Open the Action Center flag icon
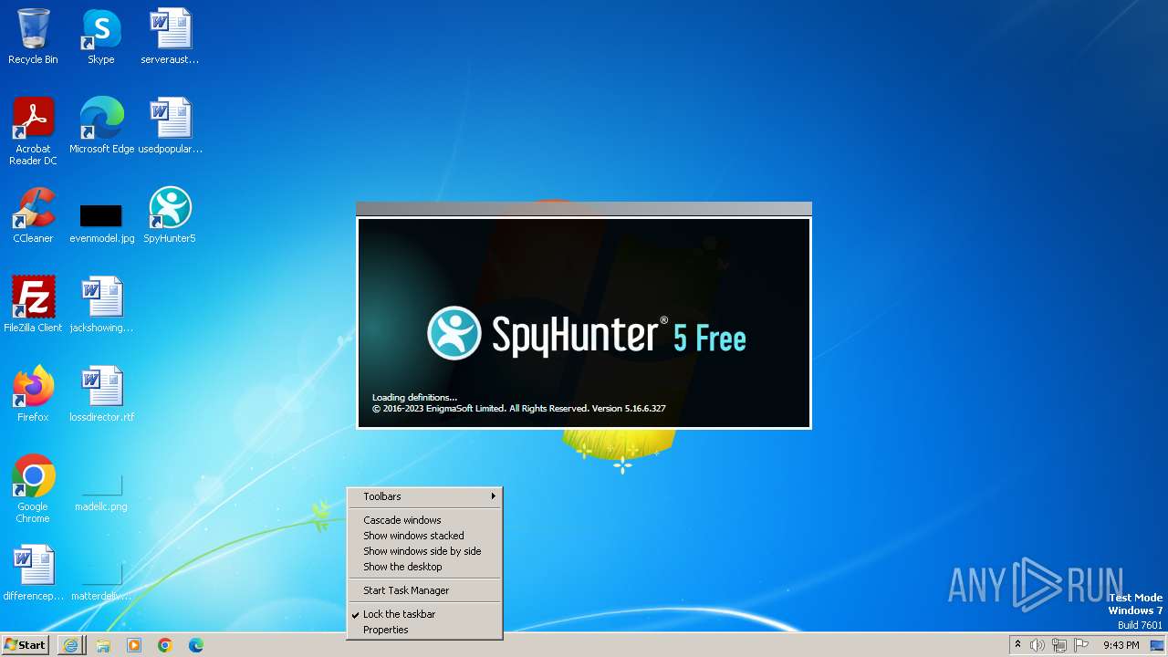This screenshot has height=657, width=1168. (x=1081, y=645)
